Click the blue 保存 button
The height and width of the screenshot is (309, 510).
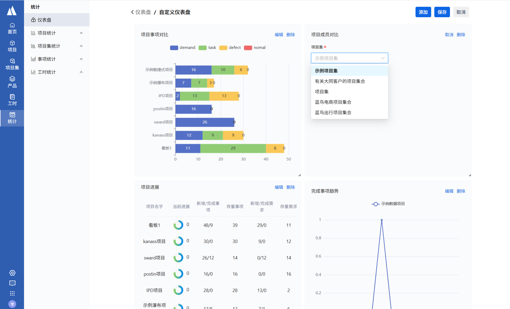442,12
